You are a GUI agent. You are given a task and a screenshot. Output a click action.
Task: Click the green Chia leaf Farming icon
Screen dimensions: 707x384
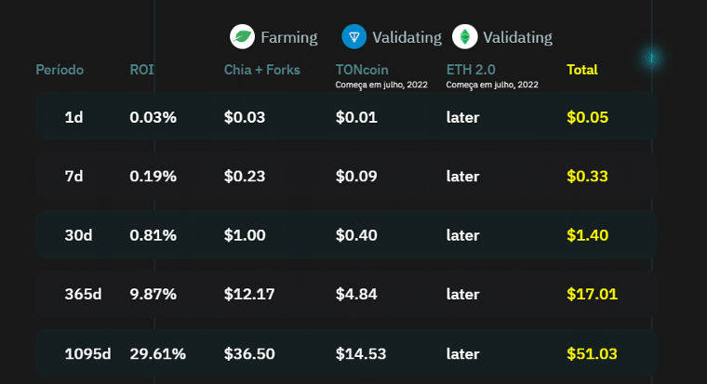tap(242, 36)
